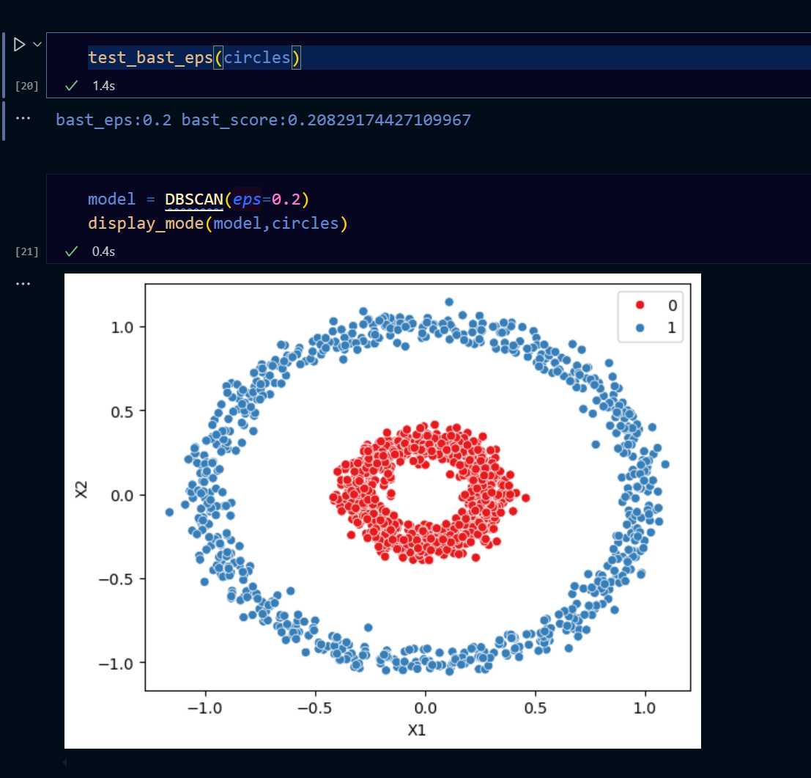Image resolution: width=811 pixels, height=778 pixels.
Task: Click the scatter plot output image
Action: pos(382,510)
